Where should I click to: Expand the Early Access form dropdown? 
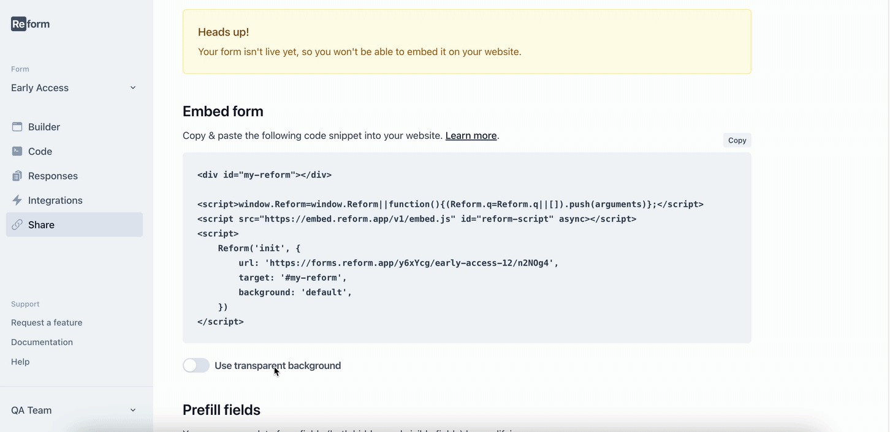[x=133, y=88]
